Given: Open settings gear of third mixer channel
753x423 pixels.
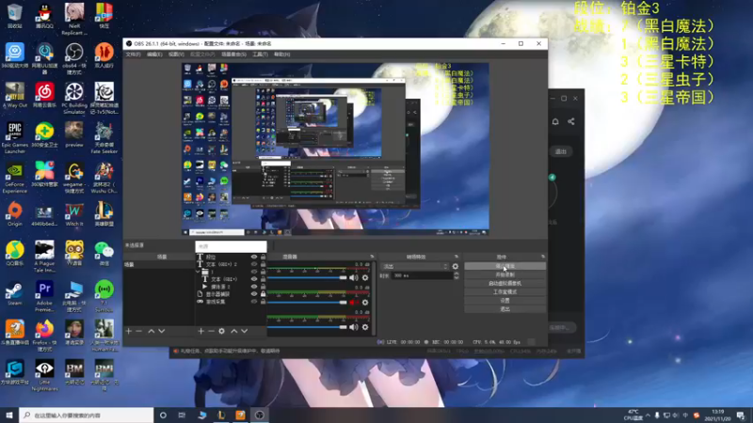Looking at the screenshot, I should coord(365,327).
